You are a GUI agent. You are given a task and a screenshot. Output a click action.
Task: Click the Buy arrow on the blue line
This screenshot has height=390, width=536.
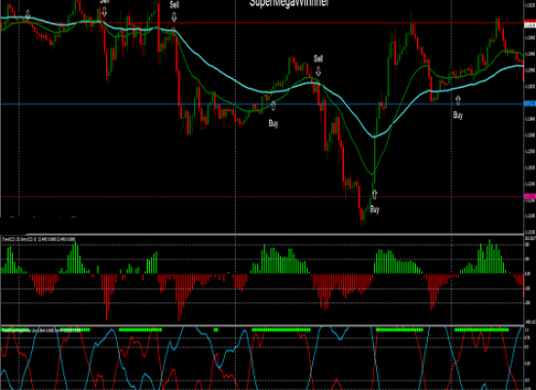[x=273, y=105]
